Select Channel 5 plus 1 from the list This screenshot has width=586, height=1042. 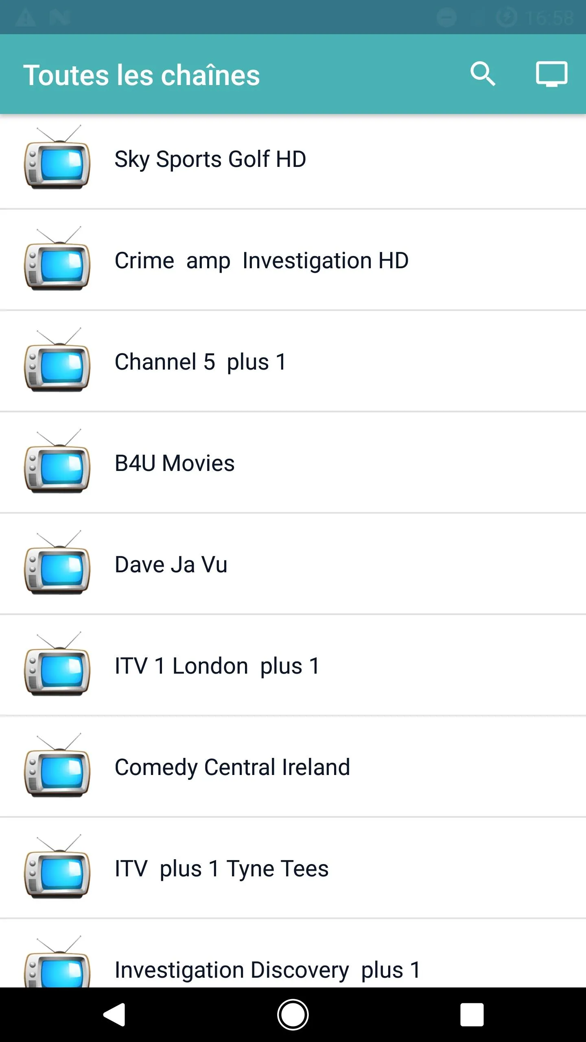coord(200,362)
